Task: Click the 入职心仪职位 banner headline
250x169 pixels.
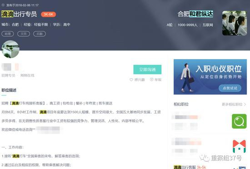Action: (219, 69)
